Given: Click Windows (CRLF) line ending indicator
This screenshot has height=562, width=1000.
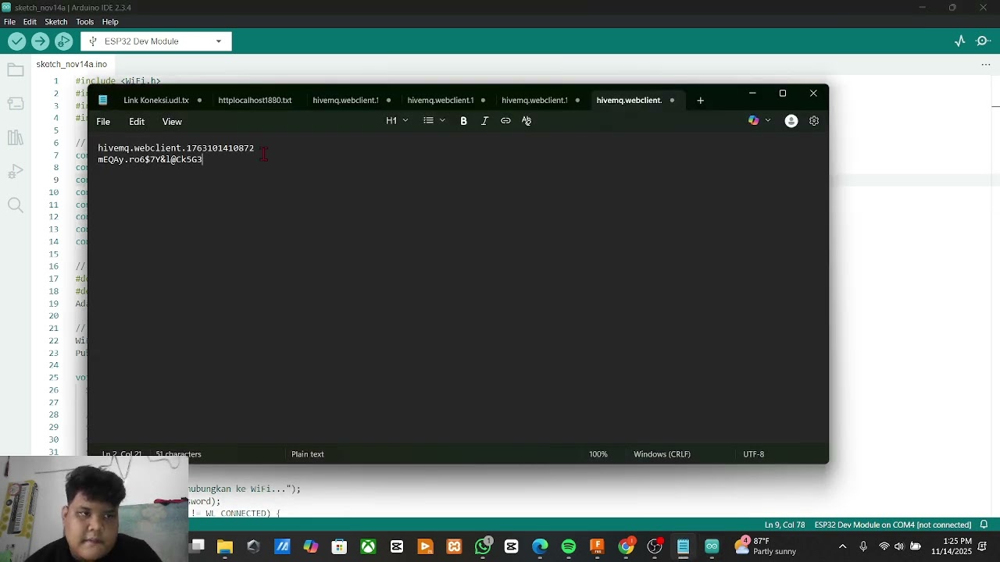Looking at the screenshot, I should 662,454.
